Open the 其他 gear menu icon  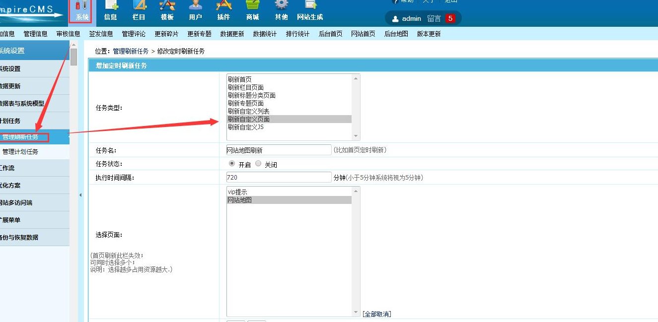282,11
